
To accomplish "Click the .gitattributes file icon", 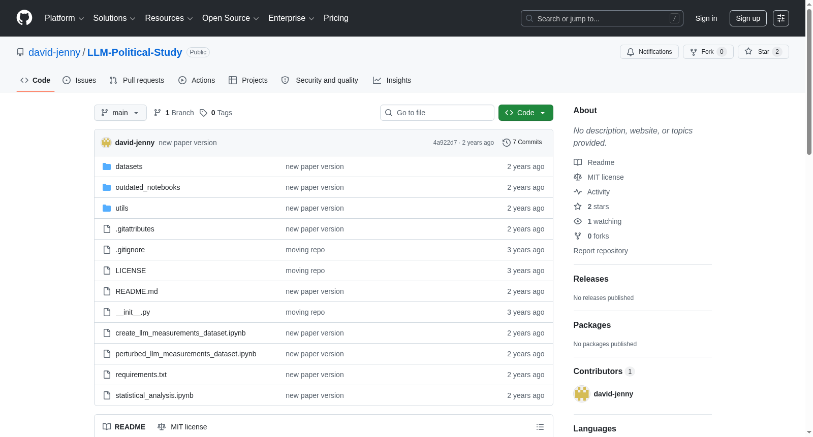I will [107, 229].
